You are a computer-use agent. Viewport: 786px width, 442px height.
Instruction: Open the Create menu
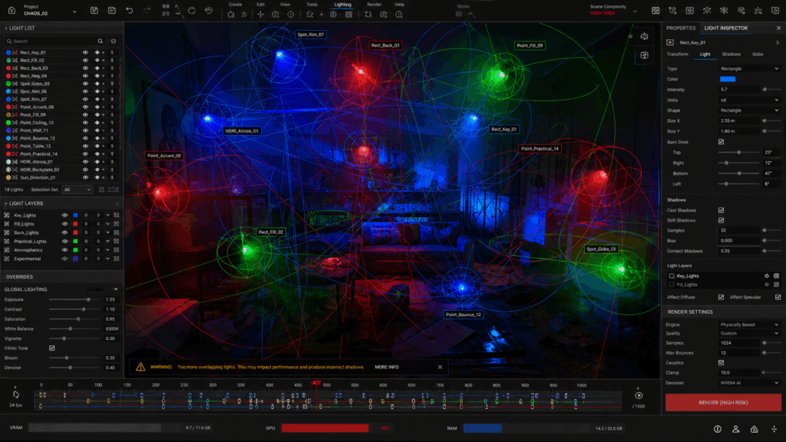pyautogui.click(x=235, y=5)
